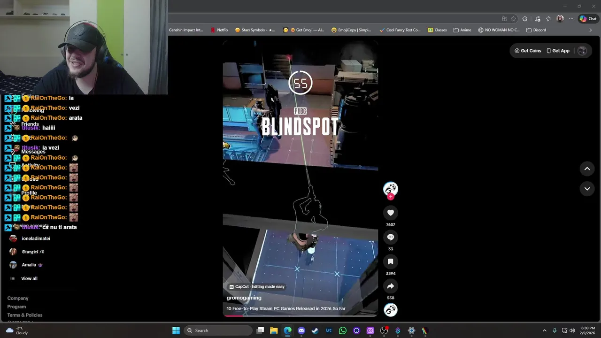Open weather widget showing -2°C Cloudy
Image resolution: width=601 pixels, height=338 pixels.
point(17,330)
